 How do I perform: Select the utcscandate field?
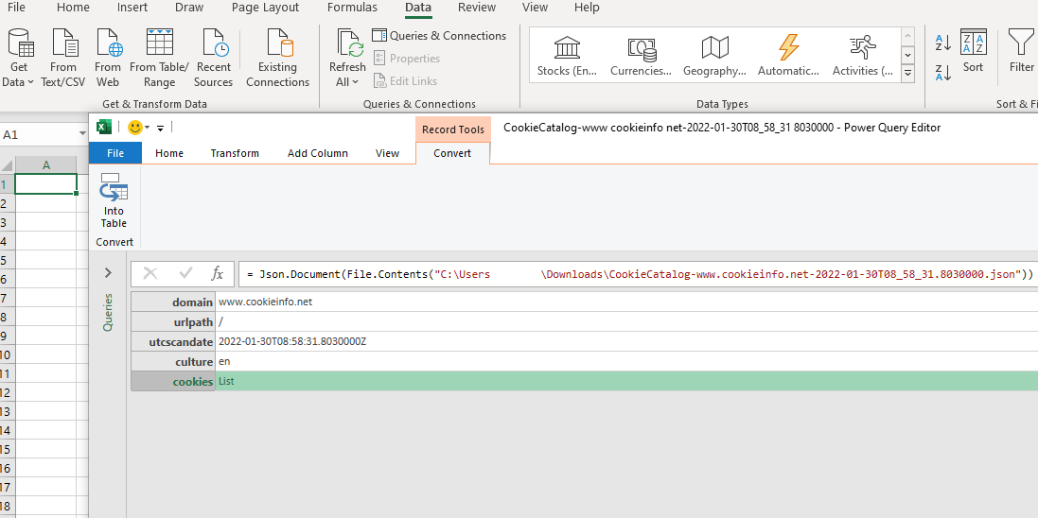point(173,341)
